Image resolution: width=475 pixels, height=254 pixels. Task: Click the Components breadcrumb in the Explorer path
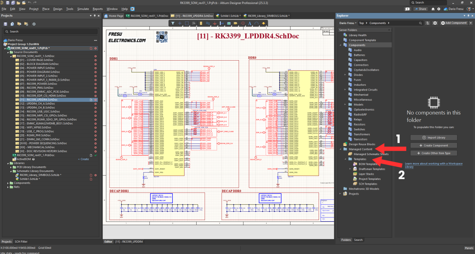(377, 23)
